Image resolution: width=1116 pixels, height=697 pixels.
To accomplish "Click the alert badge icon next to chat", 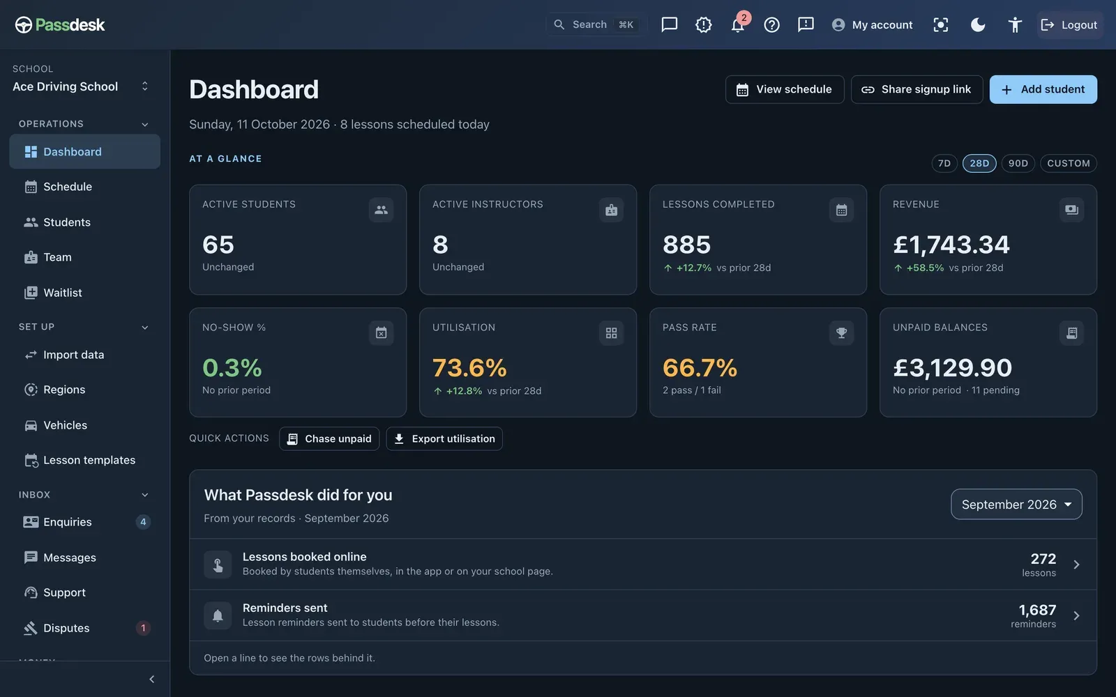I will click(x=703, y=25).
